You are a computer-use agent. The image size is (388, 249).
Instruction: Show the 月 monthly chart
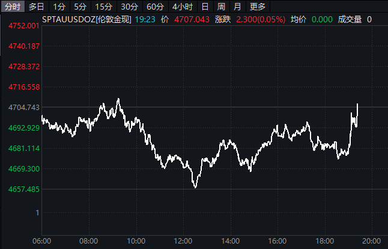click(237, 7)
